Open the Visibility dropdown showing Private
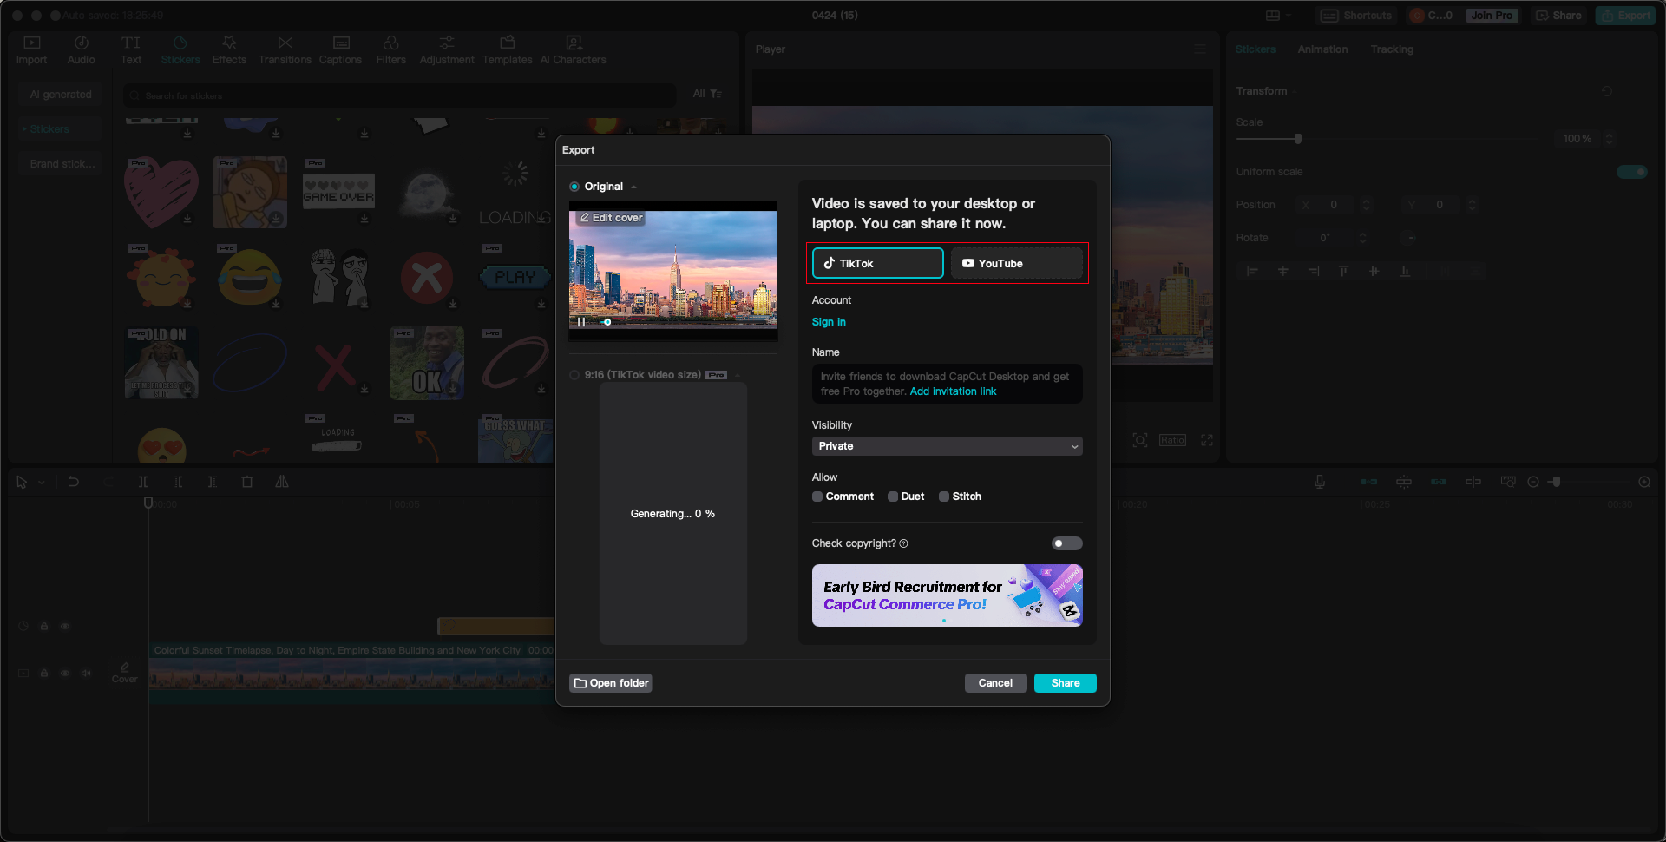The image size is (1666, 842). 948,446
